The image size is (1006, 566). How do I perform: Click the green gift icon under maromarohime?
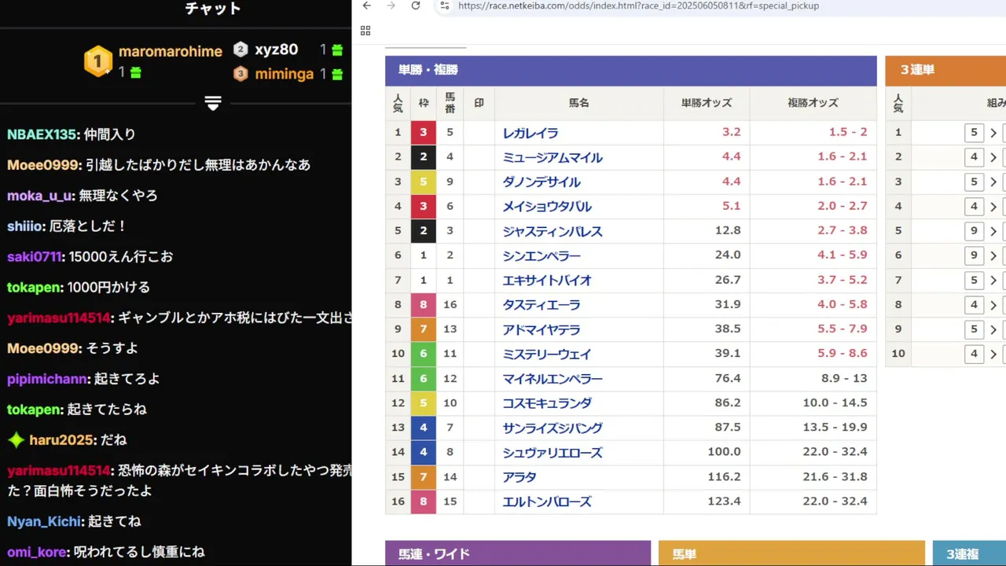coord(135,72)
